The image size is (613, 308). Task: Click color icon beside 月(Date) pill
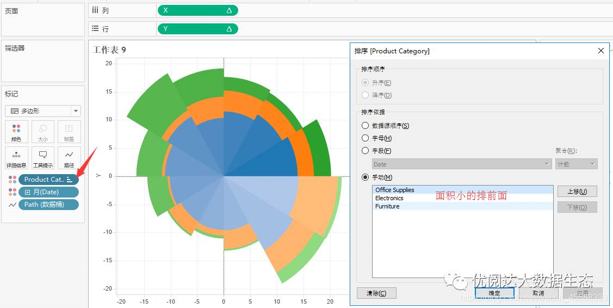click(13, 192)
